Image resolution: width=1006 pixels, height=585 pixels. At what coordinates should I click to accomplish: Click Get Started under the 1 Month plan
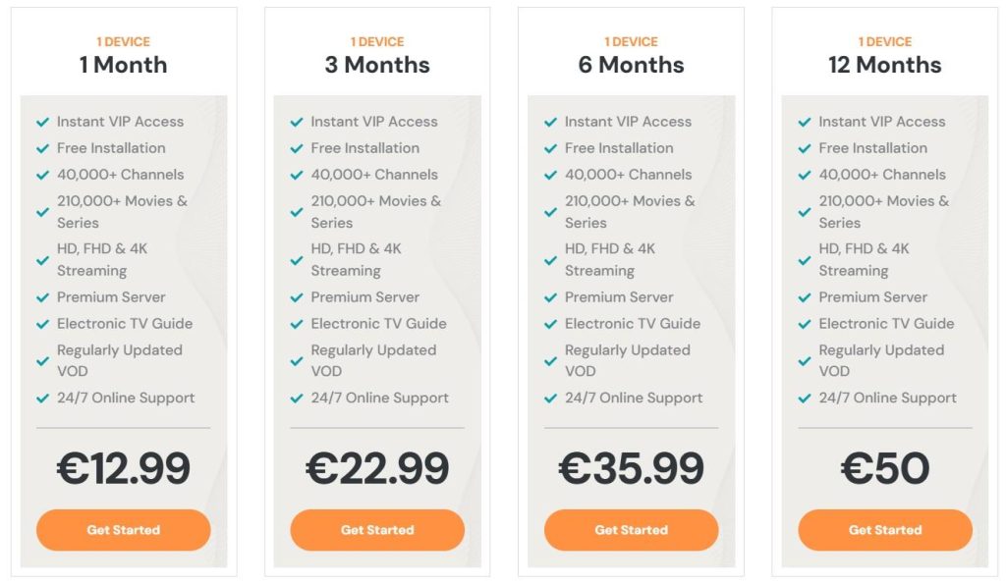coord(123,529)
